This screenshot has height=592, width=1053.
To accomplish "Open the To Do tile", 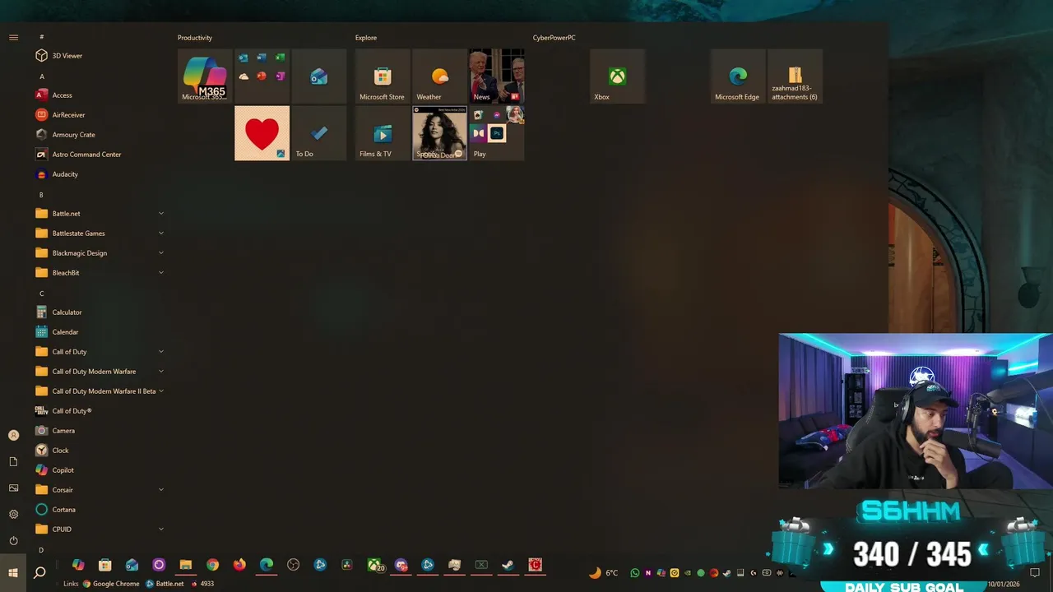I will [318, 133].
